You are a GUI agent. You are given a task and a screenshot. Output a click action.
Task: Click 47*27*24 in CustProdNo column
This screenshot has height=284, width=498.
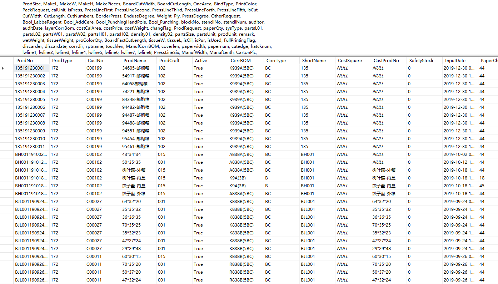[x=389, y=241]
